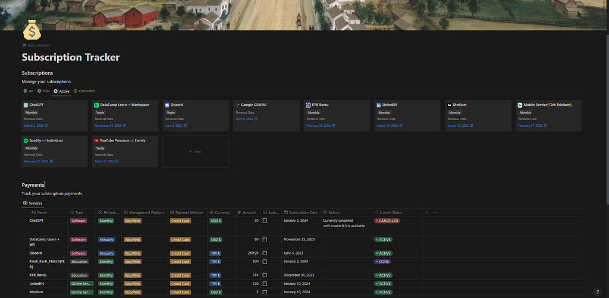Change ChatGPT's CANCELLED status tag
The height and width of the screenshot is (298, 609).
click(387, 221)
